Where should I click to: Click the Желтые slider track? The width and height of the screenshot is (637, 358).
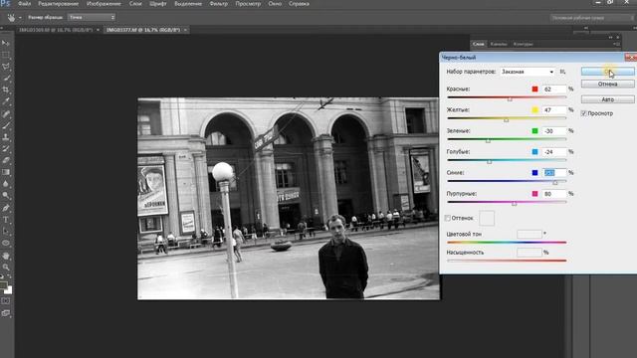(507, 118)
